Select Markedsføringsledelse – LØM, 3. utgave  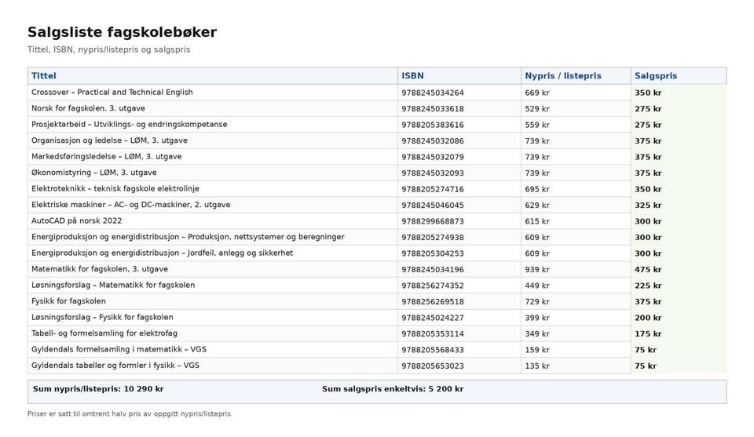click(x=106, y=157)
